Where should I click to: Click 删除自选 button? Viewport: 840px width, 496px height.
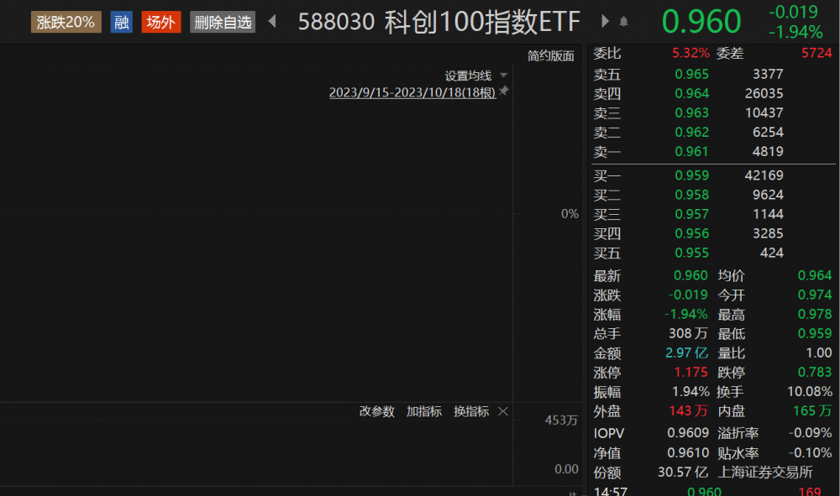[x=223, y=22]
